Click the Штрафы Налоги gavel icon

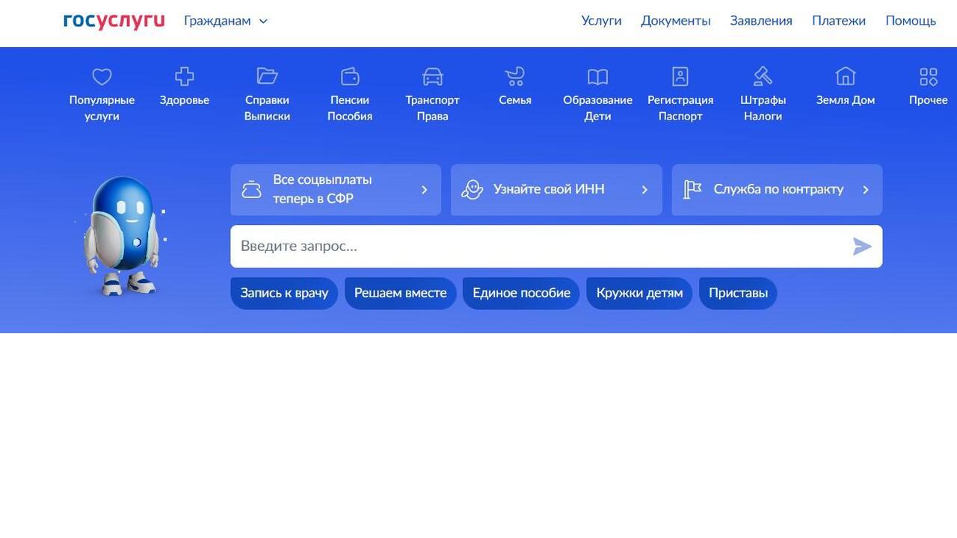click(763, 76)
